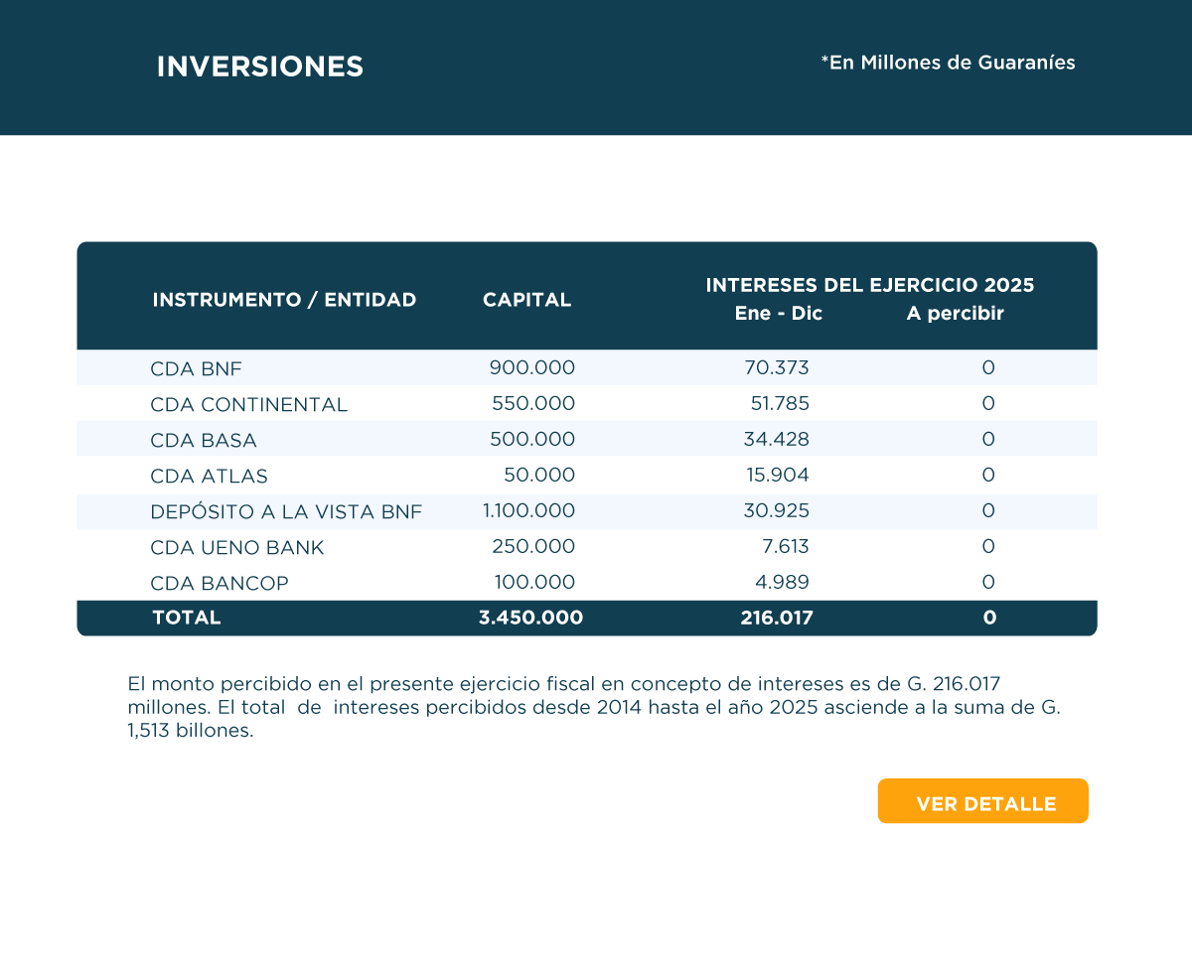Screen dimensions: 1192x974
Task: Select the CDA ATLAS entry
Action: pyautogui.click(x=209, y=476)
